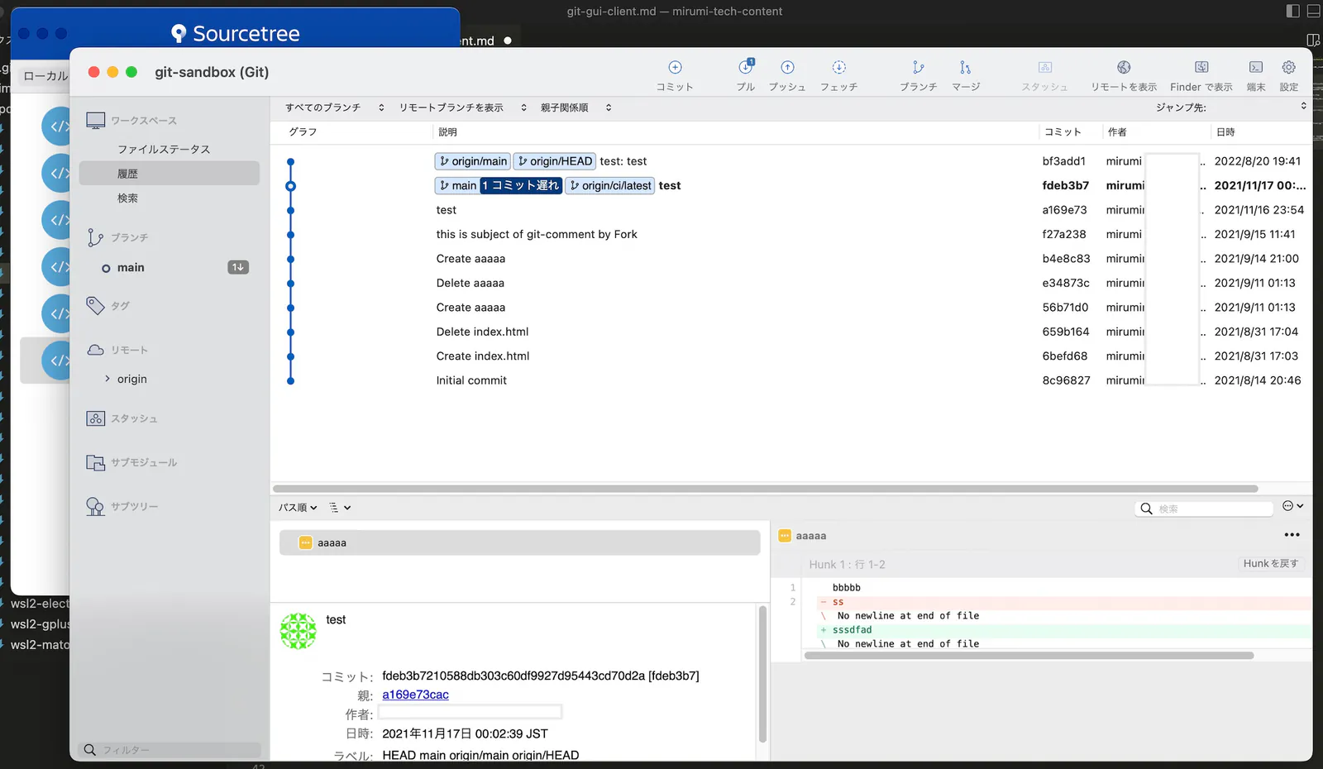Click the Stash (スタッシュ) sidebar icon
The width and height of the screenshot is (1323, 769).
[x=96, y=418]
